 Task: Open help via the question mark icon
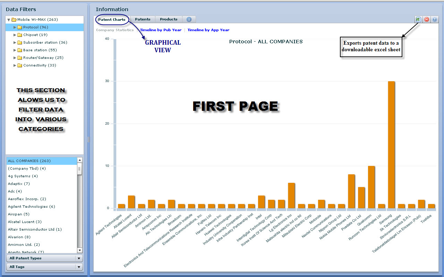pos(435,20)
